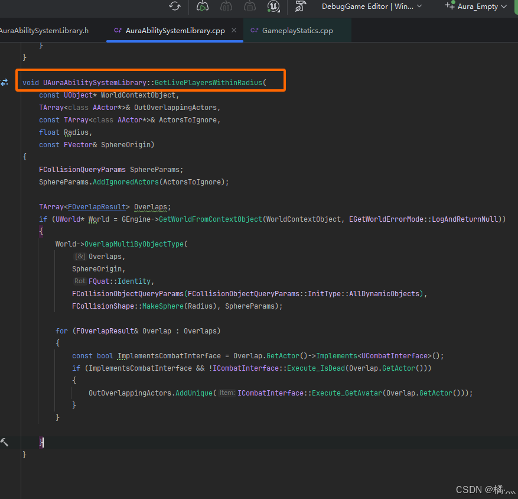Click the SphereOrigin parameter in signature
This screenshot has height=499, width=518.
coord(126,145)
